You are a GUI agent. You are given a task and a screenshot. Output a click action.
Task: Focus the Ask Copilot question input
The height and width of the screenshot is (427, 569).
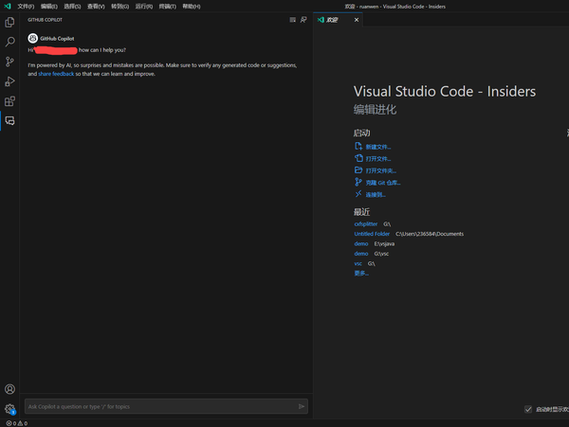coord(161,406)
